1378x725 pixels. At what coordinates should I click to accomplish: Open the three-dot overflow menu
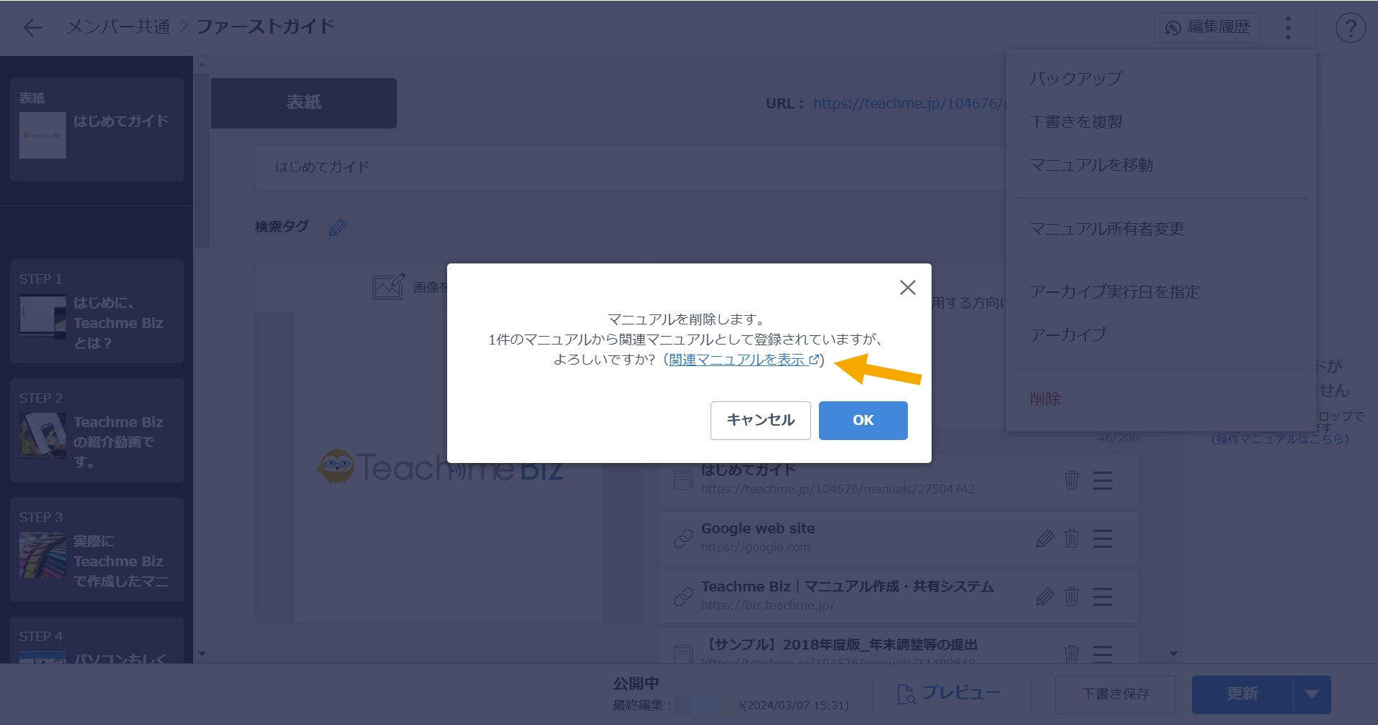1288,27
